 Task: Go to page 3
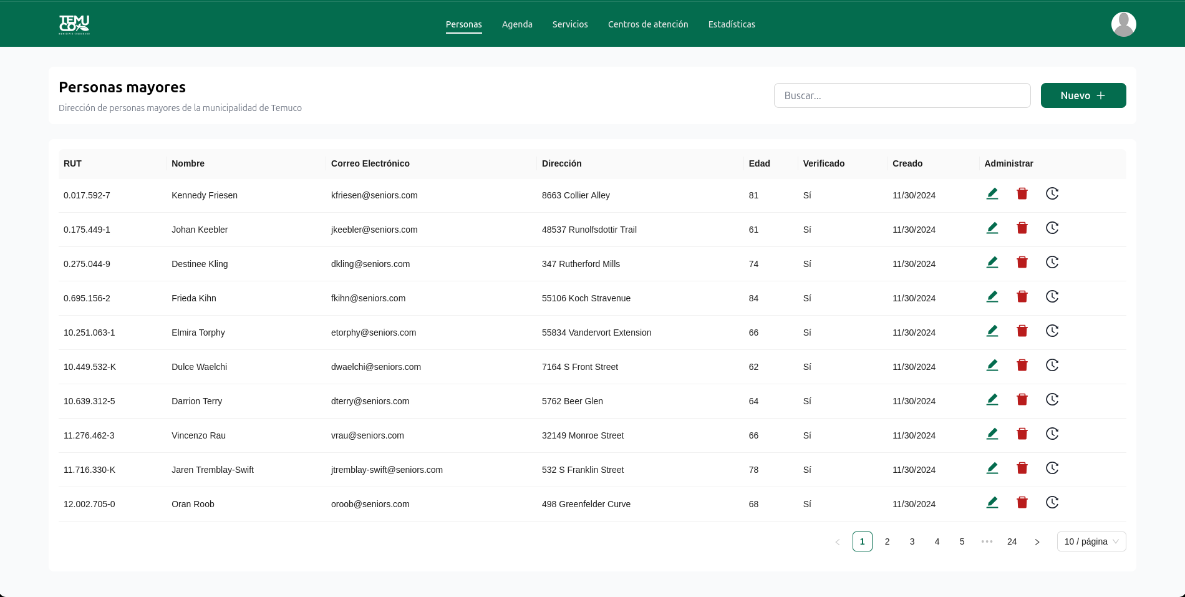point(912,541)
